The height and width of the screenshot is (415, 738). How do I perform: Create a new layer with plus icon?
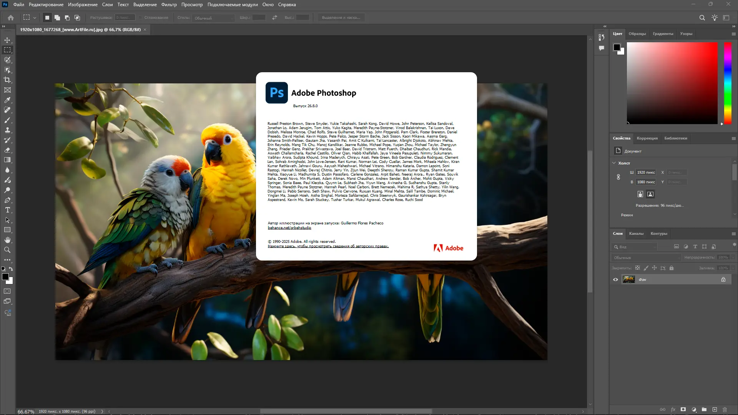[715, 410]
